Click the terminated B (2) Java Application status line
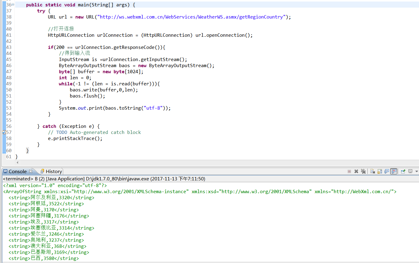The image size is (419, 263). click(104, 179)
